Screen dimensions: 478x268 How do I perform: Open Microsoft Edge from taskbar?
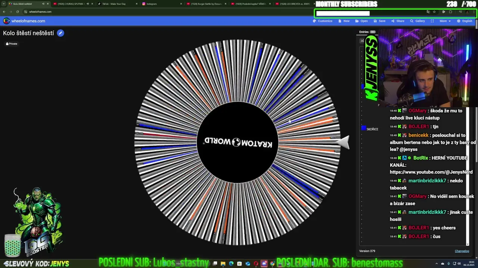click(231, 264)
